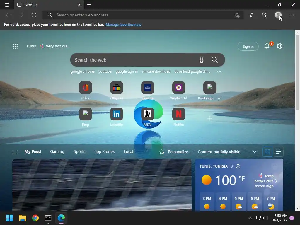
Task: Open the Collections icon
Action: tap(265, 15)
